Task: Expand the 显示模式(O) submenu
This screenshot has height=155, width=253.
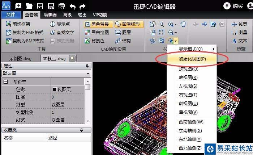Action: point(192,49)
